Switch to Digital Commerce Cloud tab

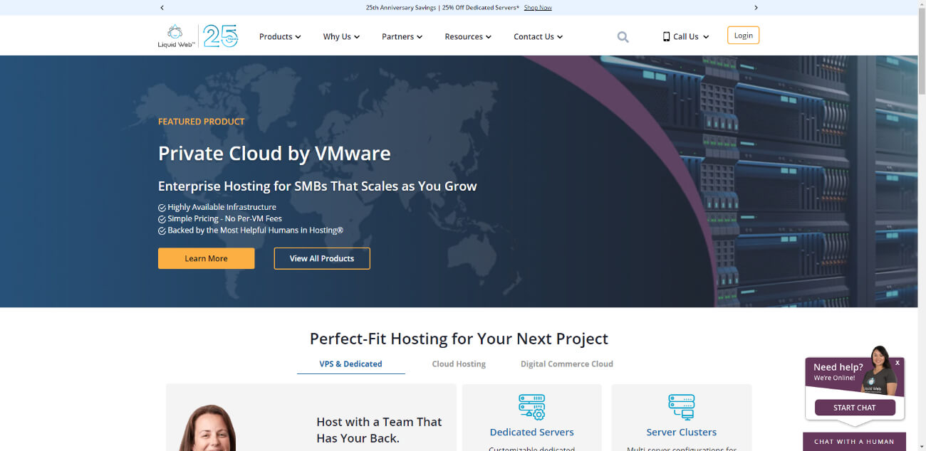(x=566, y=364)
